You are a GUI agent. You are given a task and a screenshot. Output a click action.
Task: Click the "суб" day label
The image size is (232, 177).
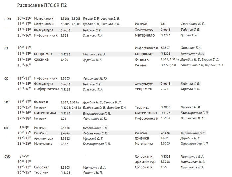tap(7, 156)
